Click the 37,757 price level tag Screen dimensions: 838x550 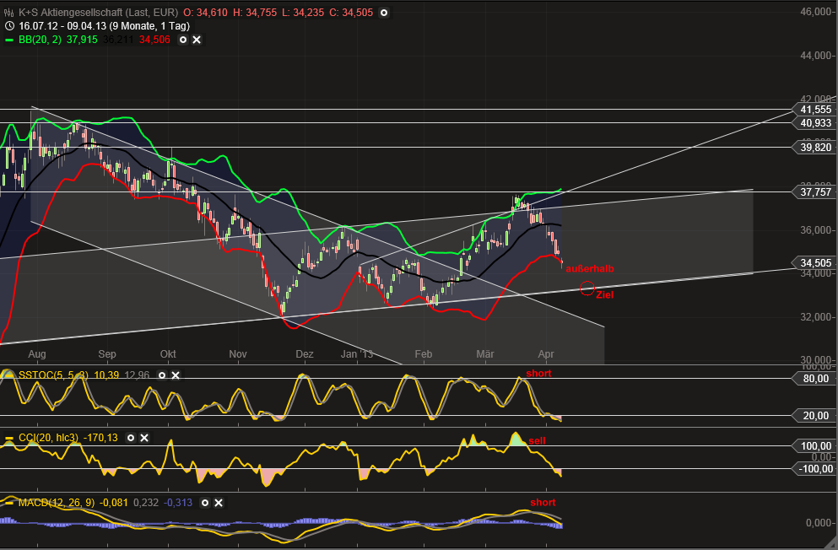814,191
